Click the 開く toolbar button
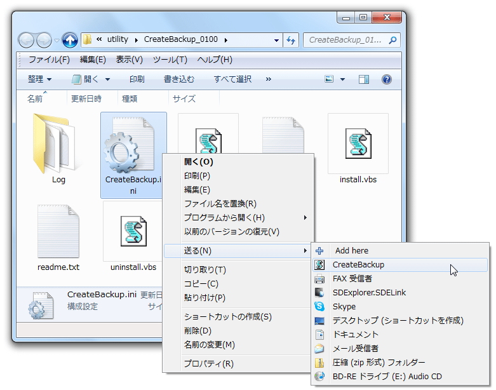Image resolution: width=496 pixels, height=390 pixels. 86,79
